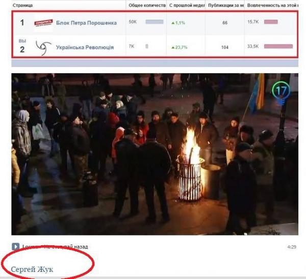This screenshot has height=279, width=306.
Task: Click the 33,5K engagement bar
Action: point(278,46)
